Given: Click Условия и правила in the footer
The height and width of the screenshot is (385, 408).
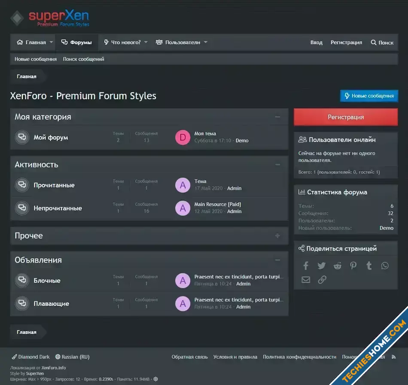Looking at the screenshot, I should [x=235, y=357].
